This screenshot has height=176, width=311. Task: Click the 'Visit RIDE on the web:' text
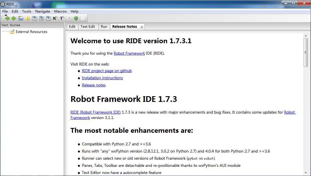90,64
